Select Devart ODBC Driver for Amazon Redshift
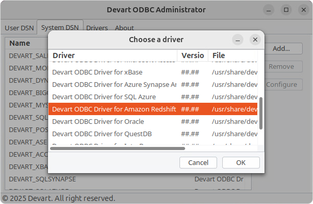313x204 pixels. tap(153, 109)
